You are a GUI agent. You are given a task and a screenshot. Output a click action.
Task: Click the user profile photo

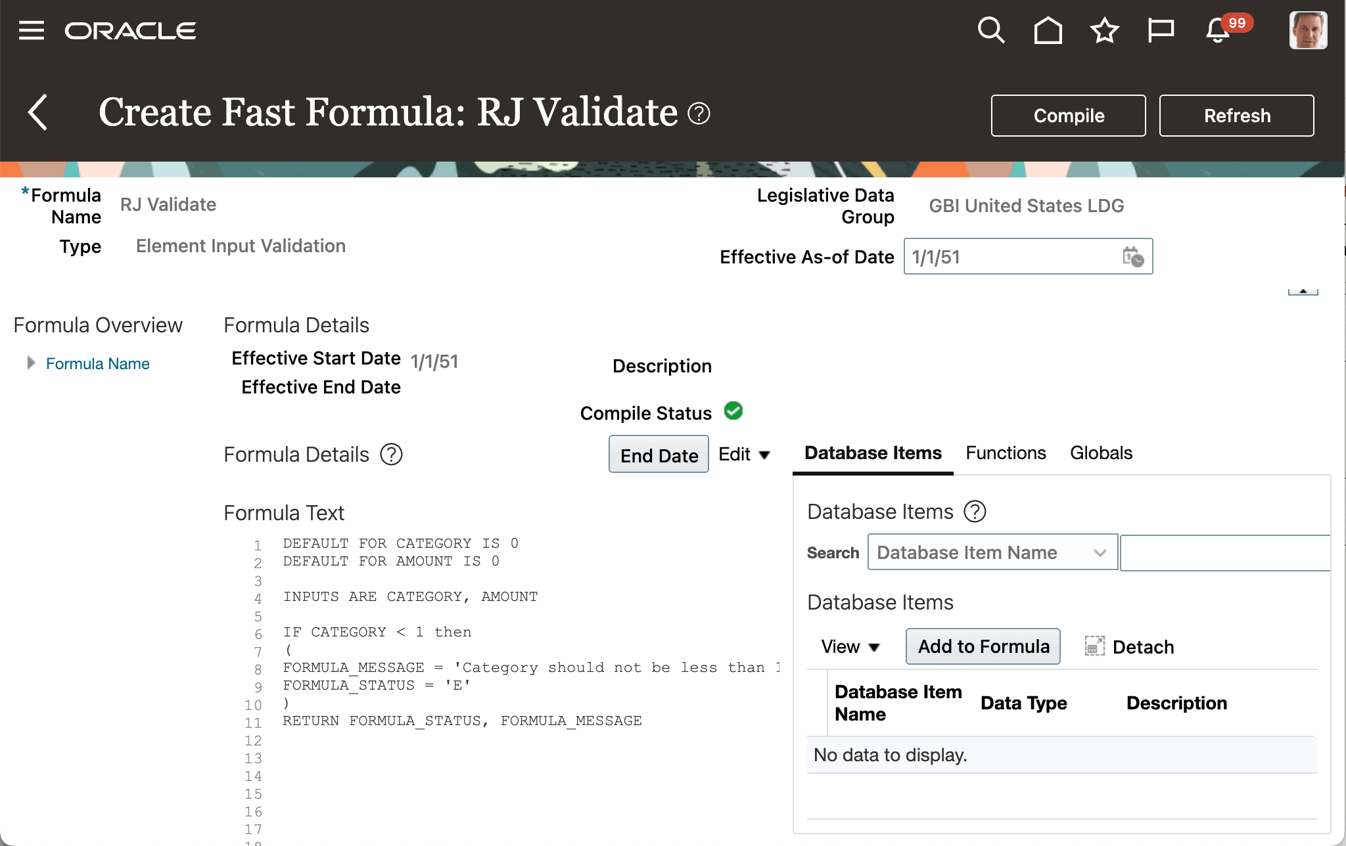click(1308, 30)
